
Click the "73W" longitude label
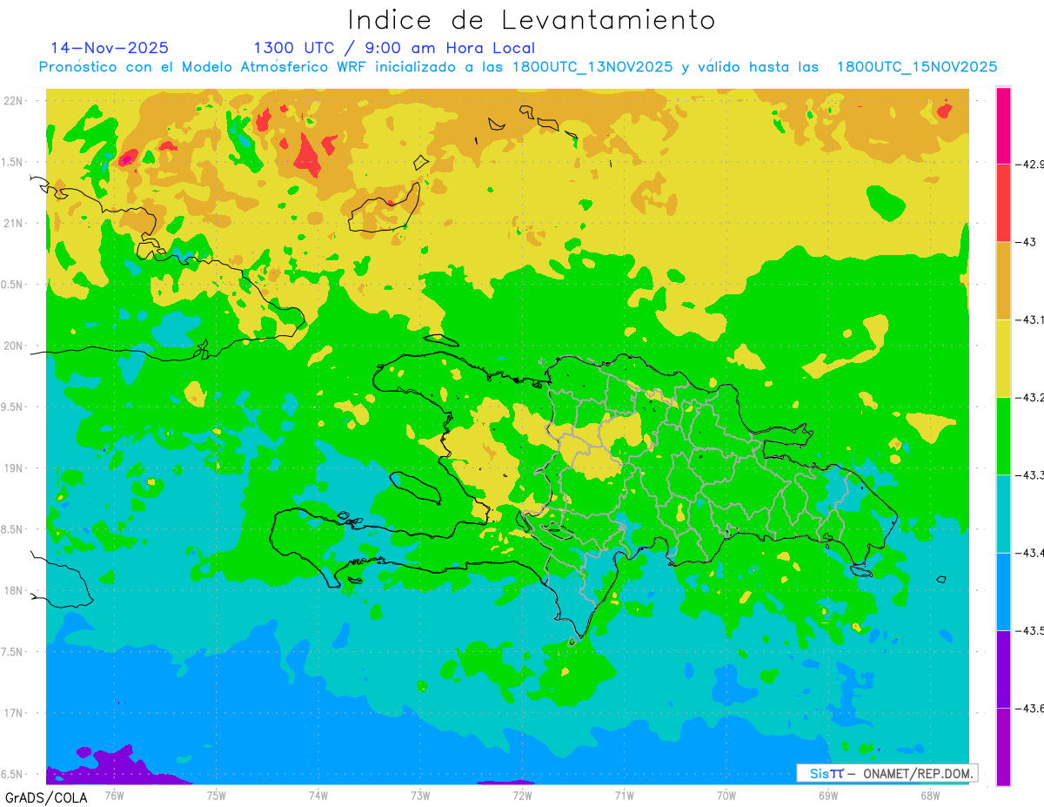[x=420, y=795]
